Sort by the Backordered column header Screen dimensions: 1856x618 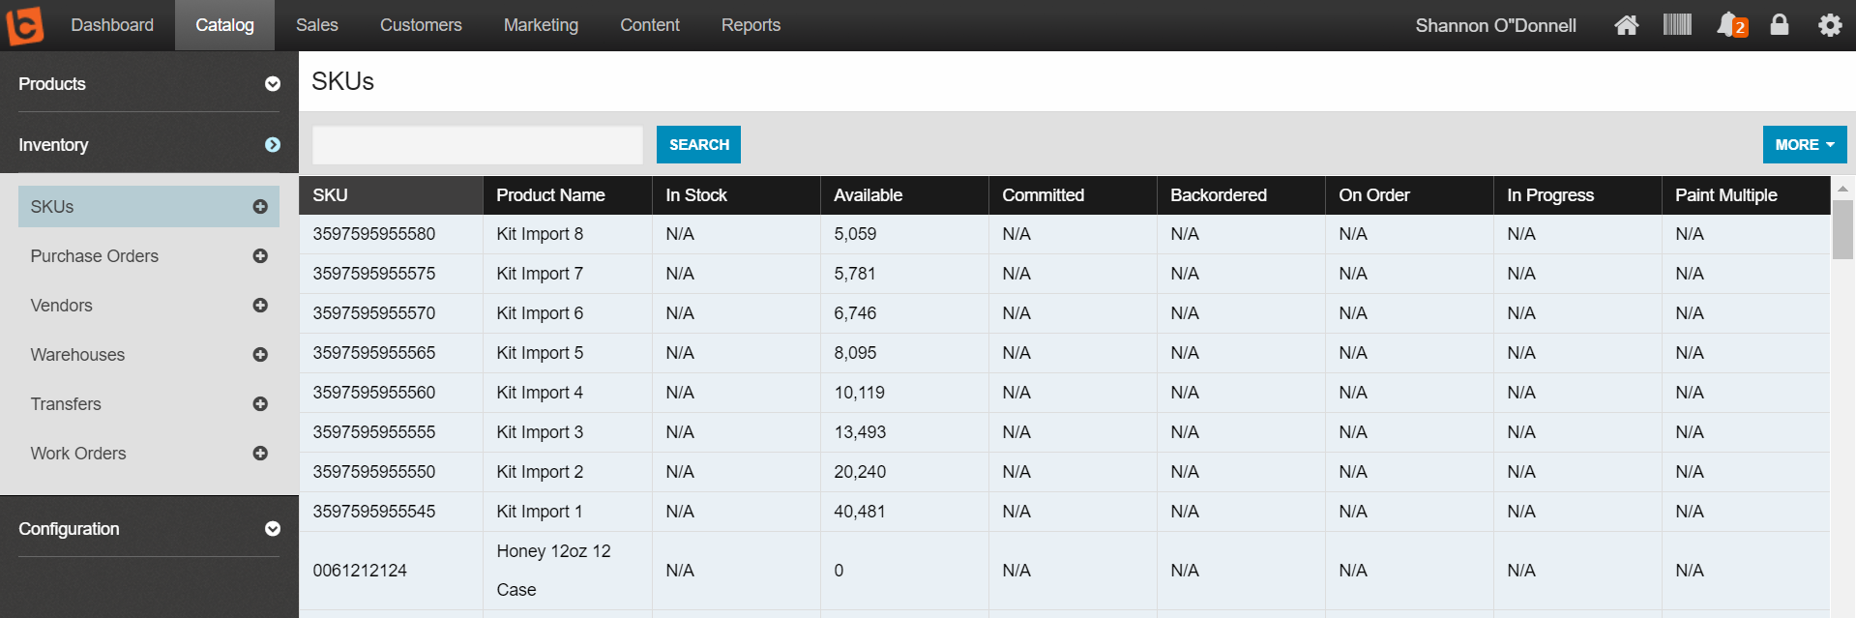pos(1241,195)
